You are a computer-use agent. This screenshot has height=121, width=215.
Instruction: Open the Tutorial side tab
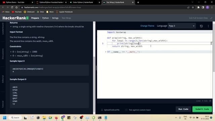coord(3,104)
